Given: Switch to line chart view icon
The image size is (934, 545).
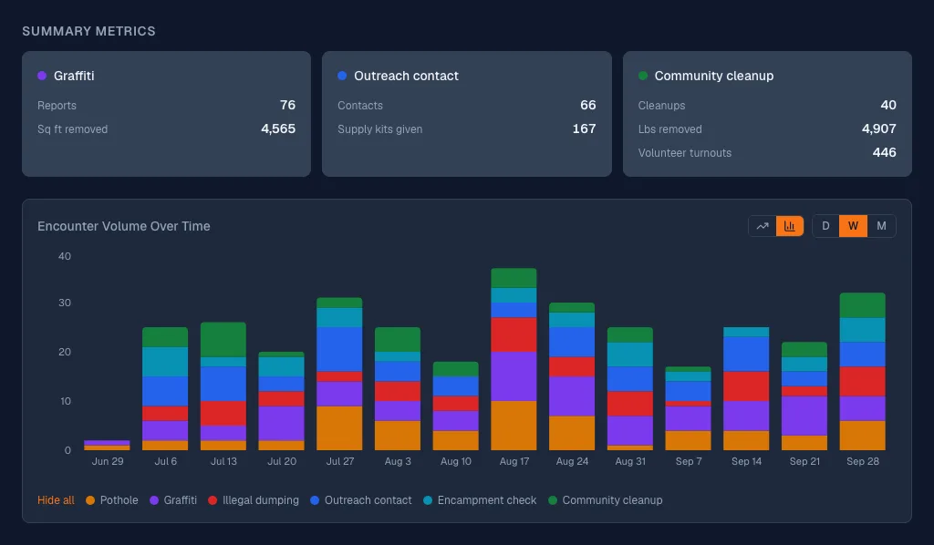Looking at the screenshot, I should [763, 226].
